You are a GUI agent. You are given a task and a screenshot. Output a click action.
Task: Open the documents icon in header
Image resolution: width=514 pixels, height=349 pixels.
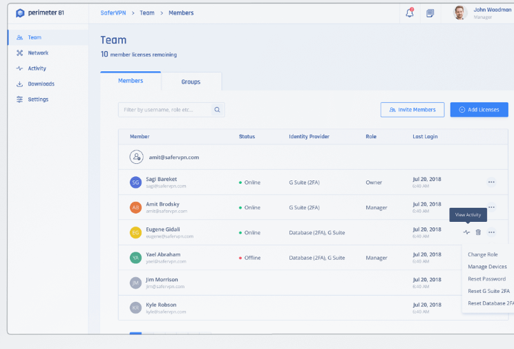430,13
